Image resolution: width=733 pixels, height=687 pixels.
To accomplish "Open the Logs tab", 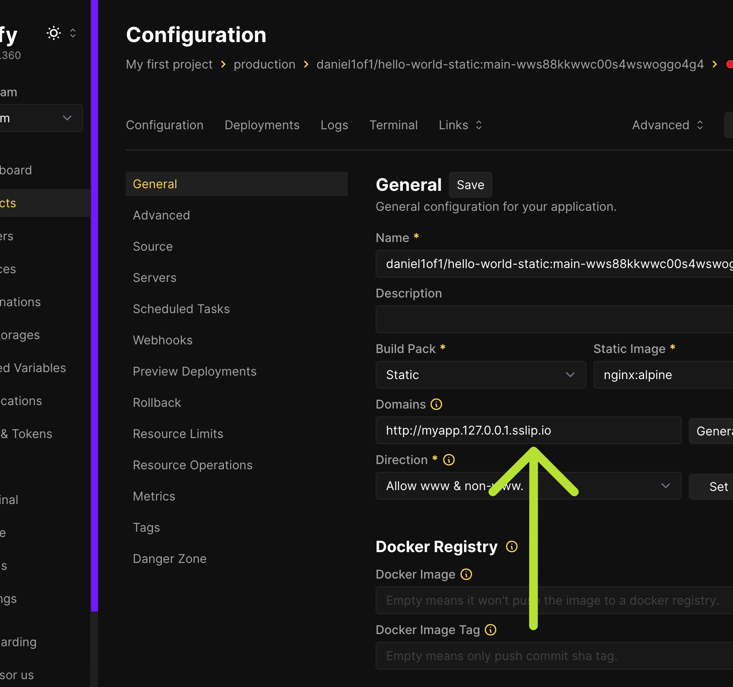I will click(334, 125).
